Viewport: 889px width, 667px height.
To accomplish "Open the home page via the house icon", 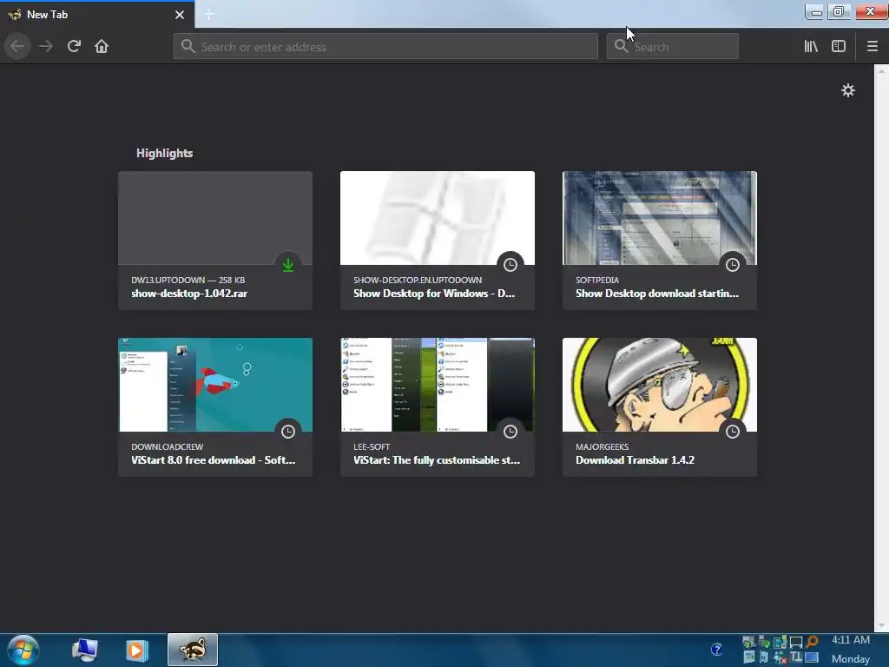I will (x=102, y=46).
